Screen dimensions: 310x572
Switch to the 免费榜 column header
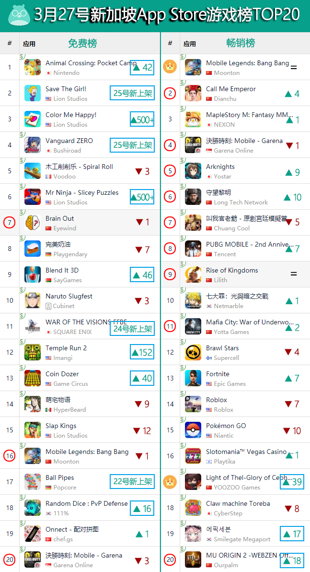83,43
